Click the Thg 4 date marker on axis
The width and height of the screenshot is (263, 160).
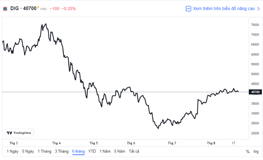56,143
